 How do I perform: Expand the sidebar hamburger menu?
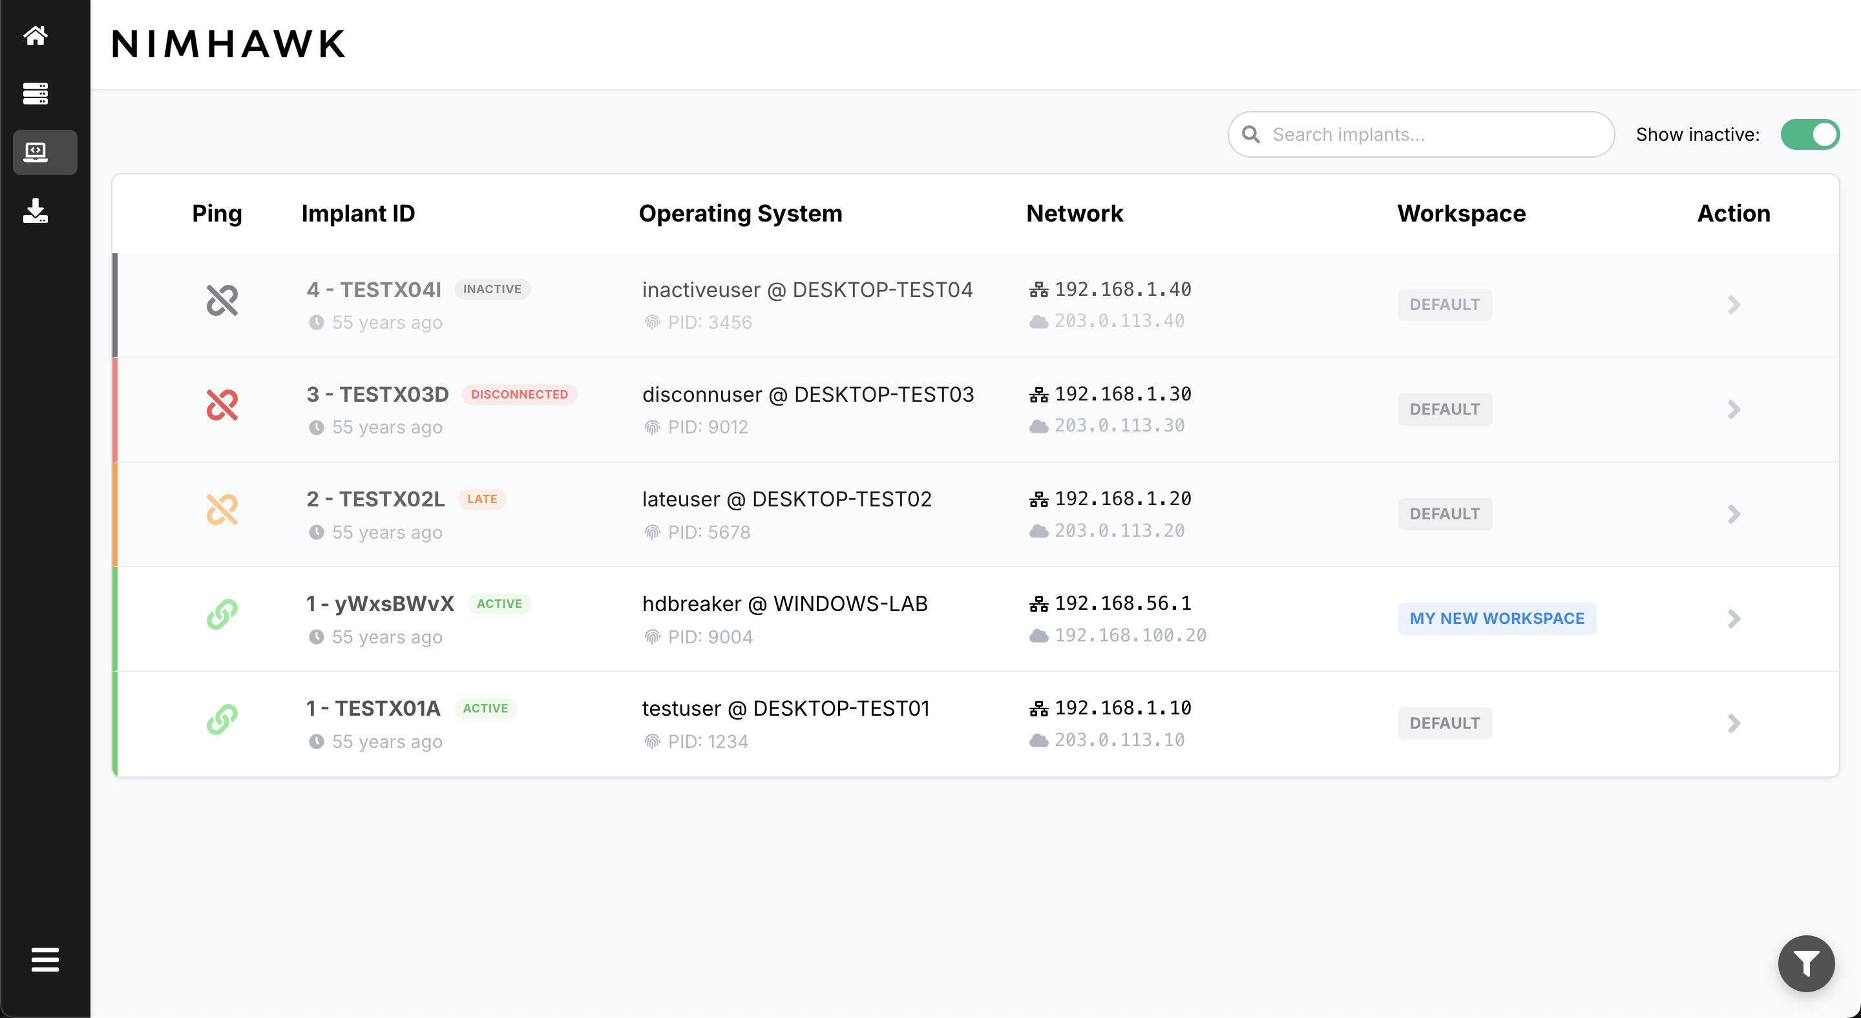(45, 959)
